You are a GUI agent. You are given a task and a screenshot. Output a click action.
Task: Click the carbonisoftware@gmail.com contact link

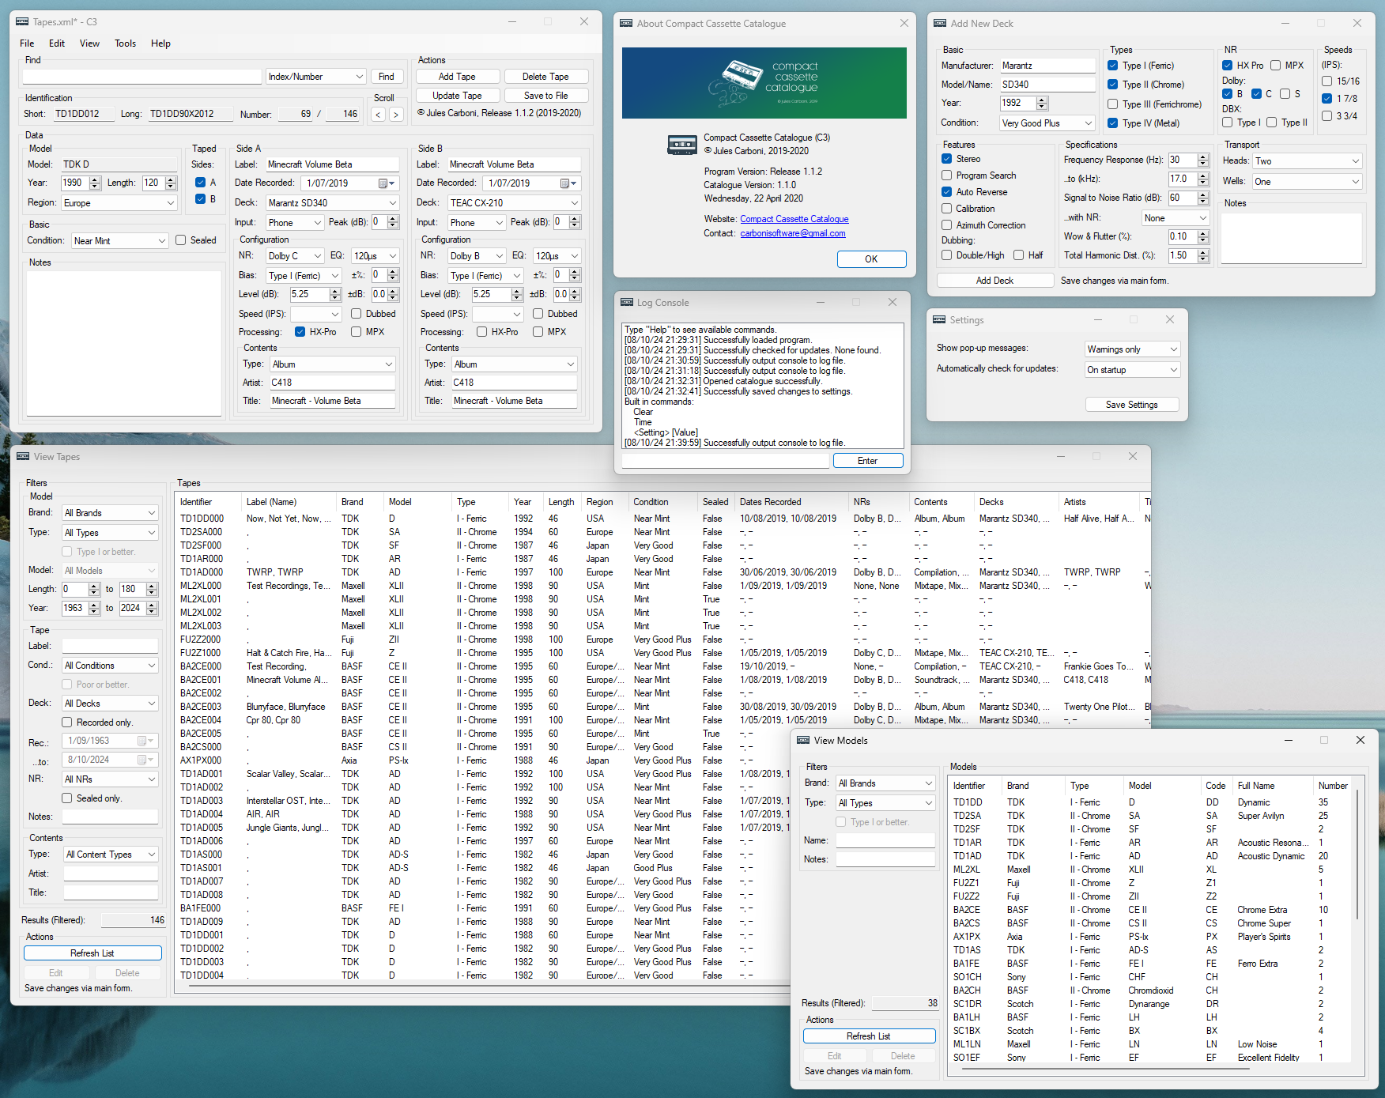pos(793,233)
